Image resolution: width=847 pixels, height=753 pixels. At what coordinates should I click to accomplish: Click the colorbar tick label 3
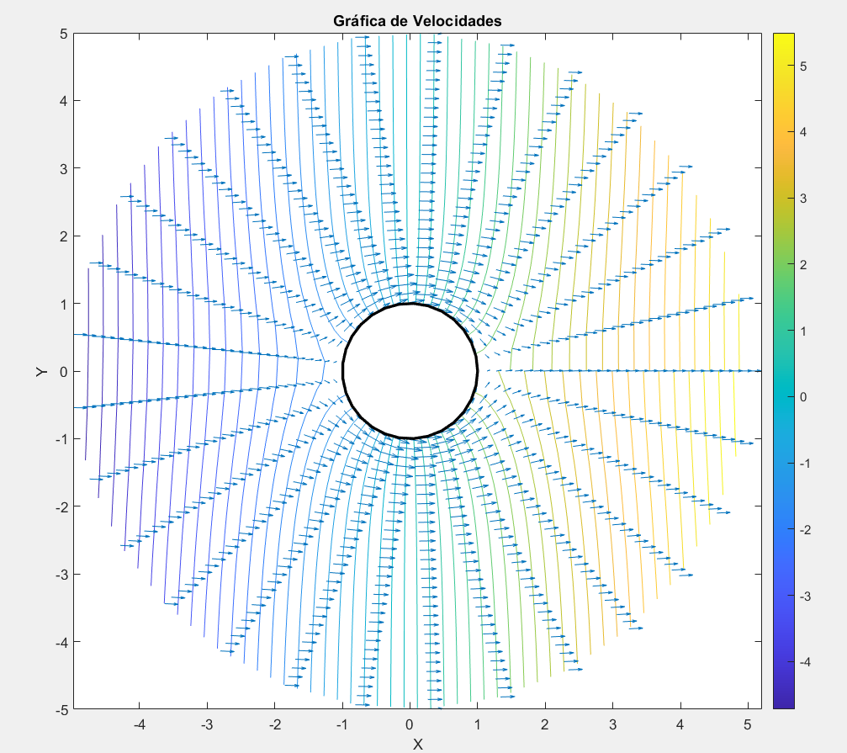click(804, 198)
